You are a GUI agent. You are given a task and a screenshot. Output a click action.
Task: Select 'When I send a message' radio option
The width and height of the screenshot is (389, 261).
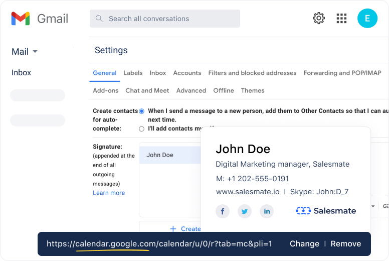141,111
